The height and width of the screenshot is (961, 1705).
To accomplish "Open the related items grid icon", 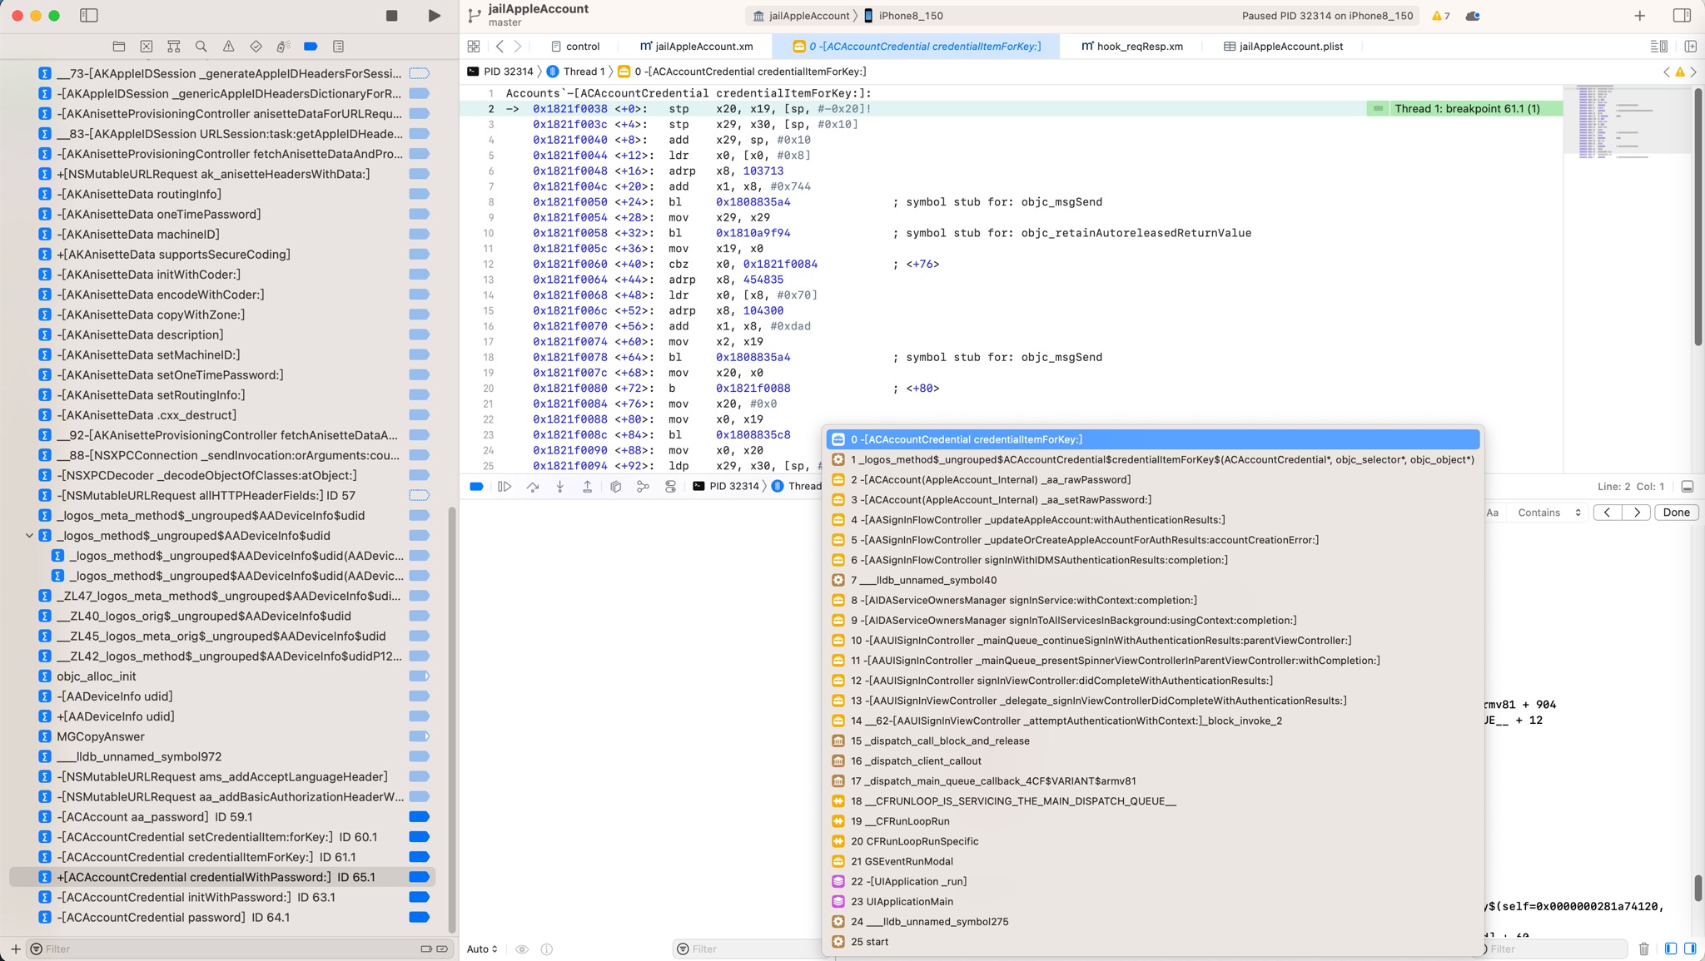I will 474,47.
